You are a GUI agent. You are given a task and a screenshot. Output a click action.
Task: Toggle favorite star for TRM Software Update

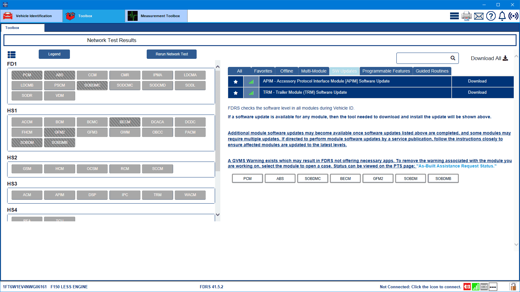click(x=236, y=93)
